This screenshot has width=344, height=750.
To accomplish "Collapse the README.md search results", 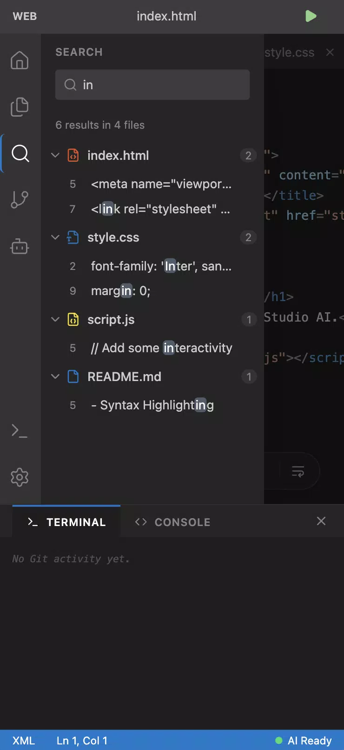I will tap(55, 376).
